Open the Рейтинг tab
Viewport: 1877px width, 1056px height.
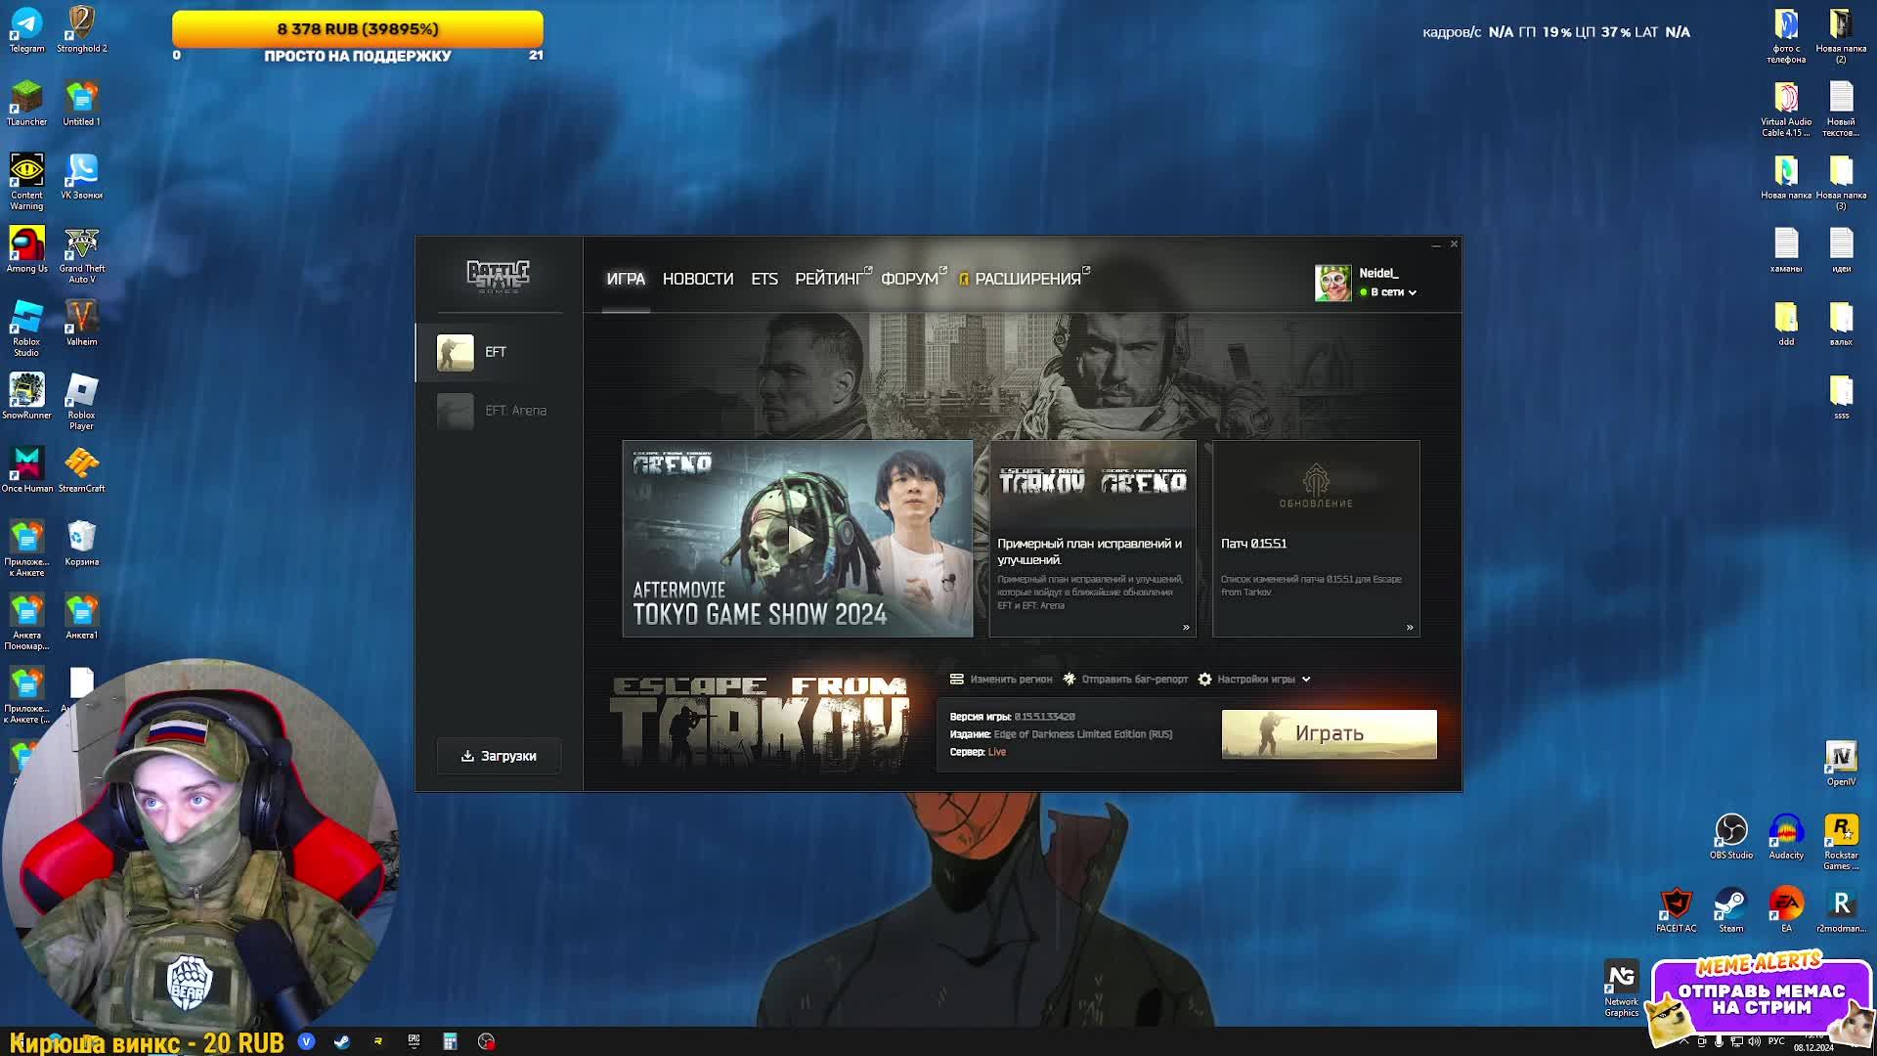pyautogui.click(x=828, y=280)
